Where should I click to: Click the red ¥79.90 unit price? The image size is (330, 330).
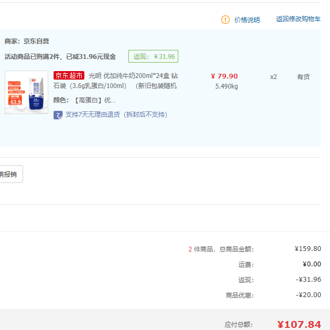point(224,76)
